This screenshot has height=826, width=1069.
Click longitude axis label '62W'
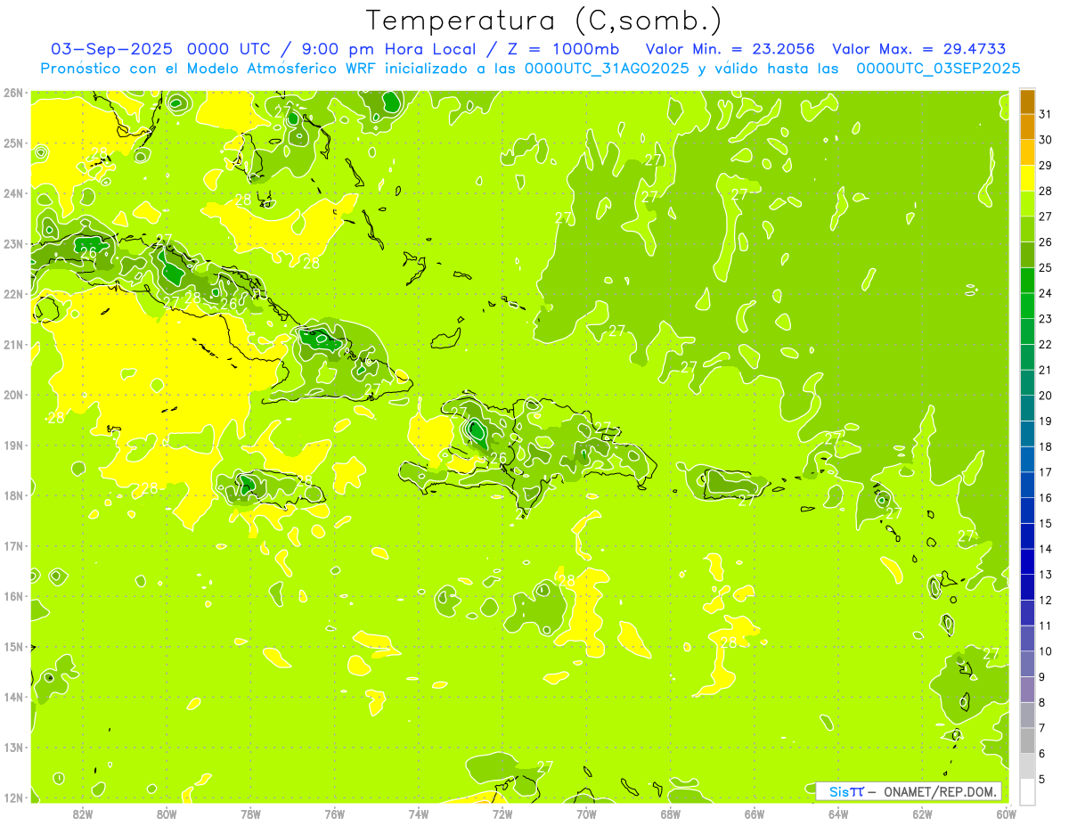[922, 814]
